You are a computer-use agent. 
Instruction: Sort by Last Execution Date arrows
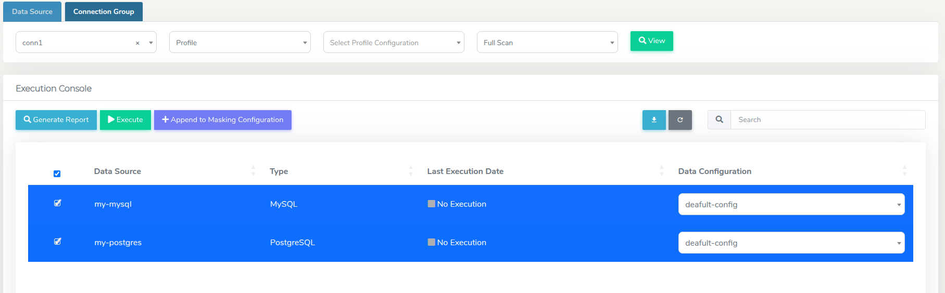pyautogui.click(x=661, y=171)
